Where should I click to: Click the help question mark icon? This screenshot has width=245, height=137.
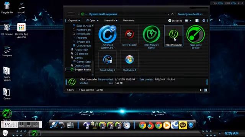(204, 21)
